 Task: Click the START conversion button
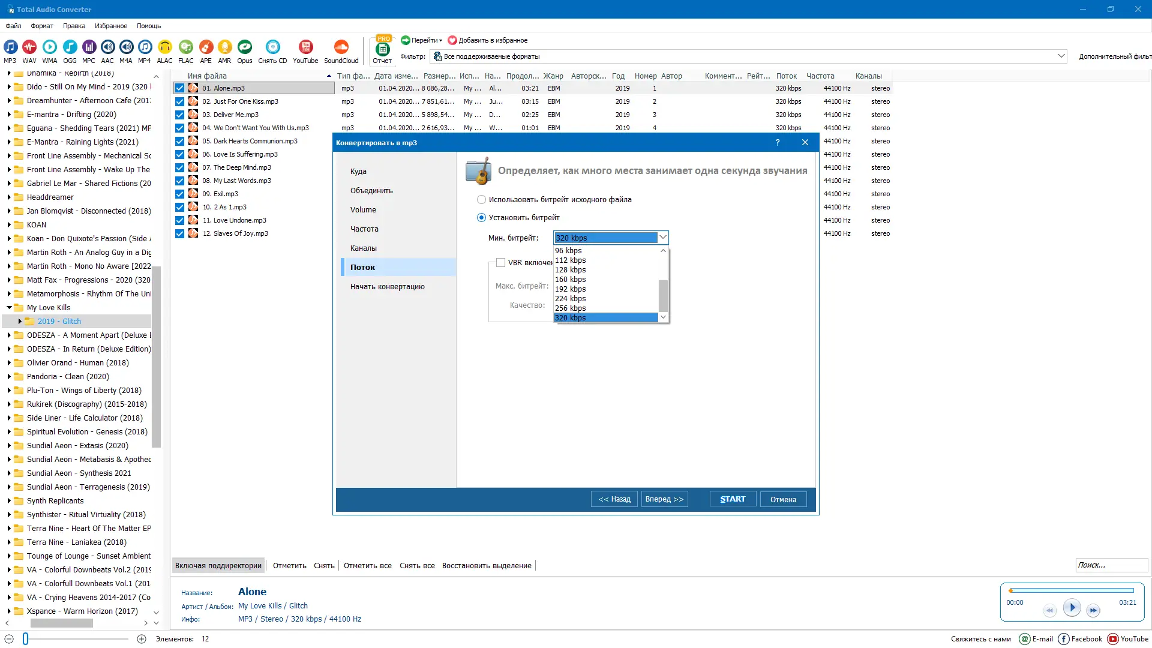pyautogui.click(x=732, y=499)
